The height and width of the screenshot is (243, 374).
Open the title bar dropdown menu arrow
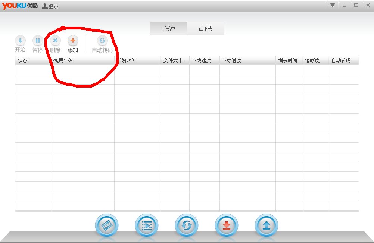[332, 5]
